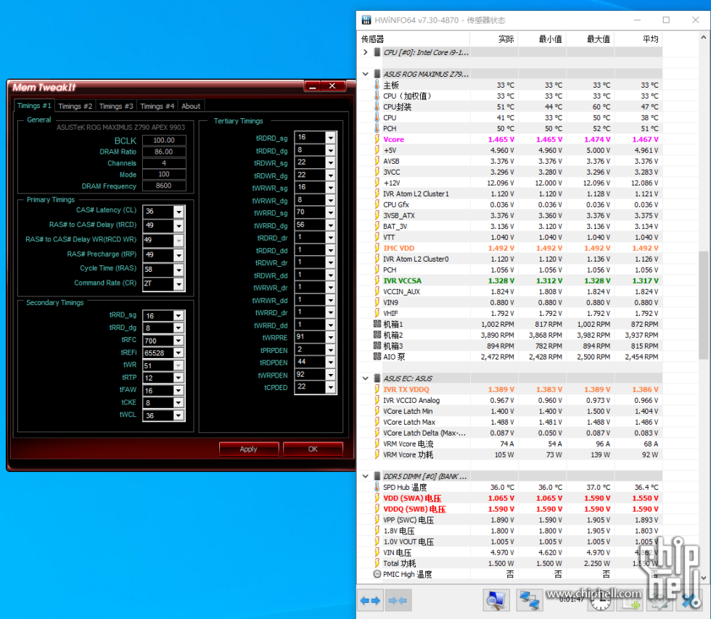Viewport: 711px width, 619px height.
Task: Click the lightning icon beside IVR VCCSA
Action: click(x=377, y=281)
